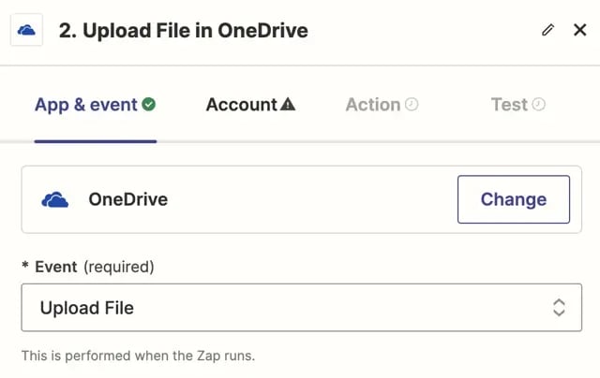This screenshot has width=600, height=378.
Task: Click the pencil icon to rename step
Action: coord(548,30)
